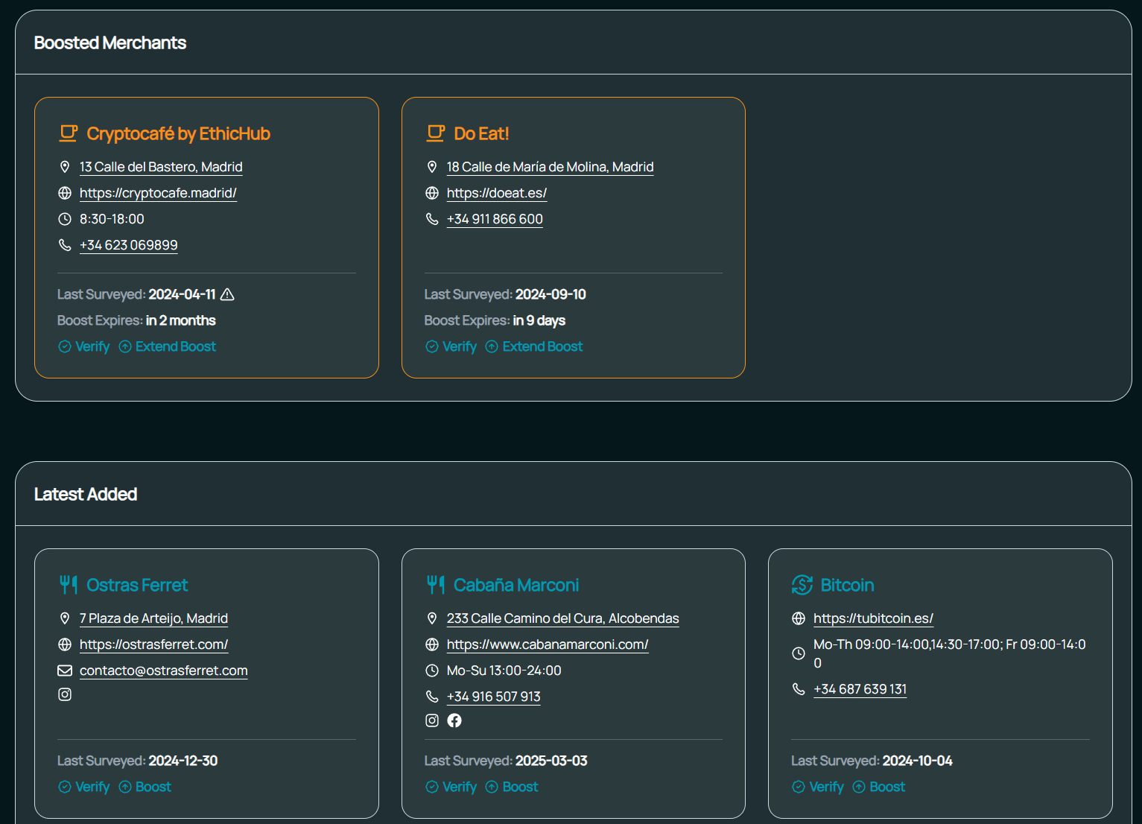
Task: Click the Instagram icon on Cabaña Marconi
Action: coord(432,720)
